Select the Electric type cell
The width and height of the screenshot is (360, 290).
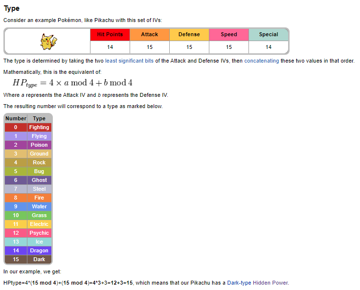pyautogui.click(x=39, y=224)
